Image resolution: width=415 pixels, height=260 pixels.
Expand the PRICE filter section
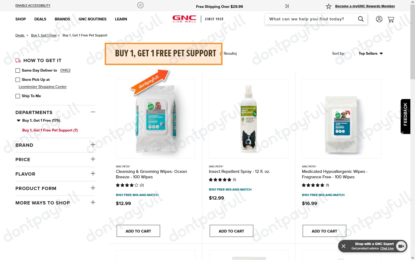point(93,159)
